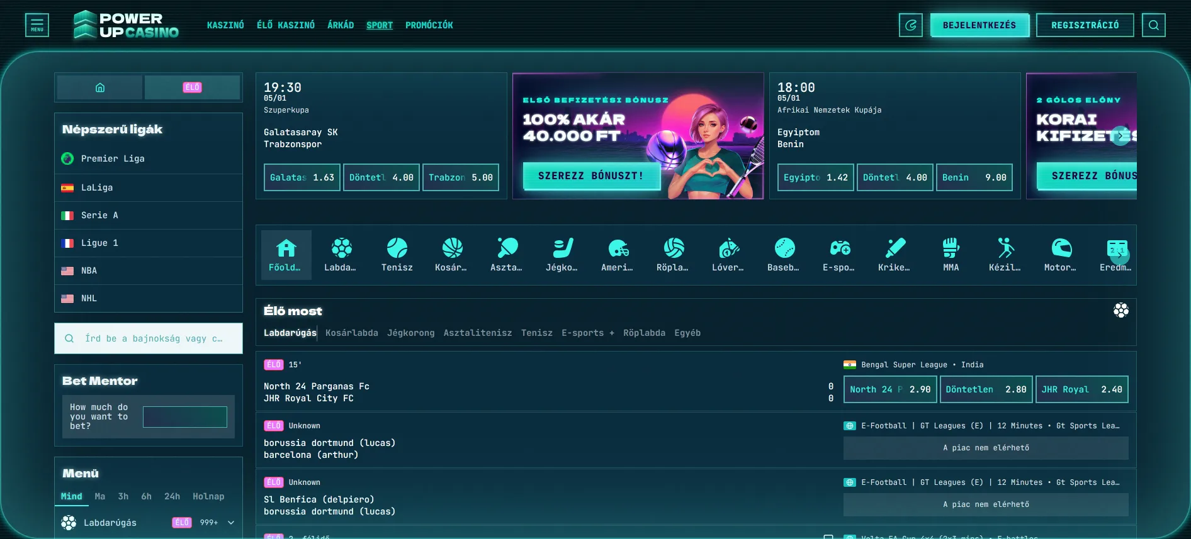The height and width of the screenshot is (539, 1191).
Task: Switch to Jégkorong live tab
Action: point(410,333)
